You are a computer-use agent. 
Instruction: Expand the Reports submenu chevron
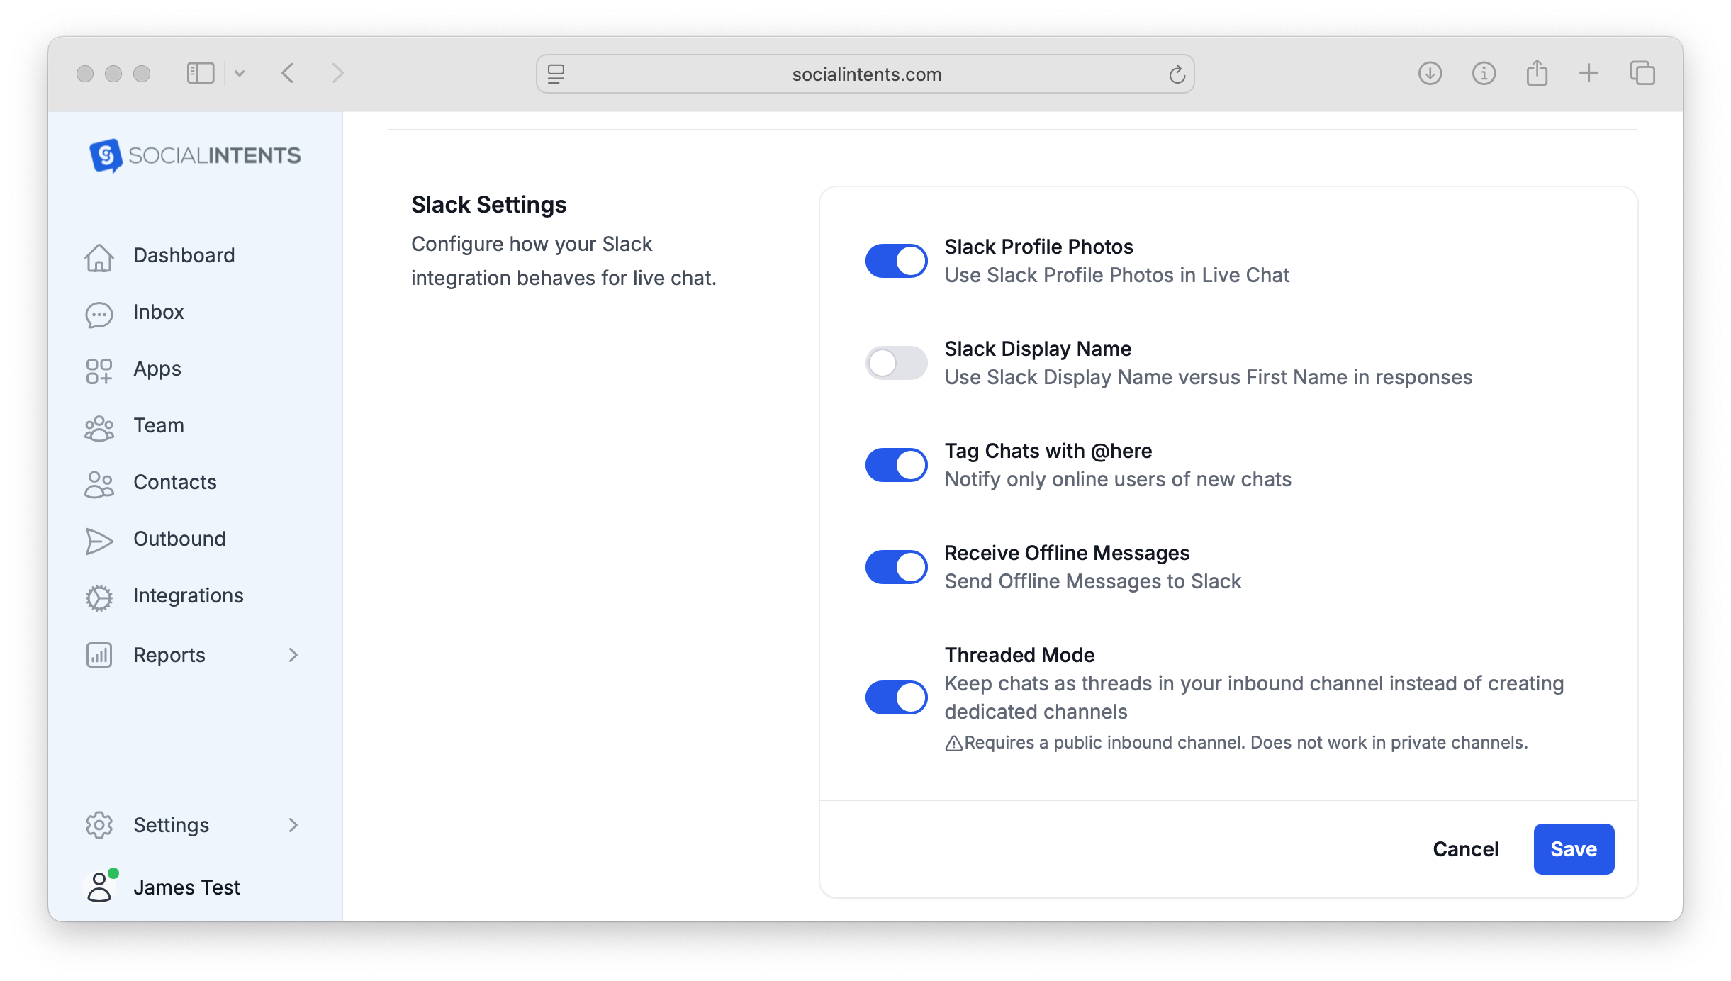[x=293, y=655]
